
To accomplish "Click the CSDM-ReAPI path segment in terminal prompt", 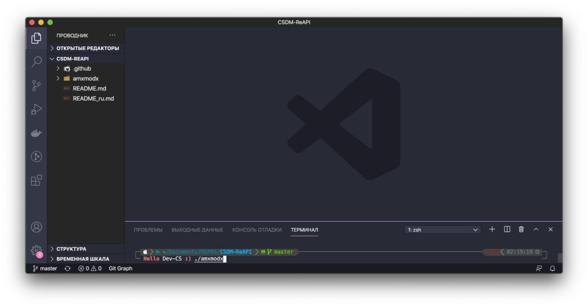I will click(236, 252).
